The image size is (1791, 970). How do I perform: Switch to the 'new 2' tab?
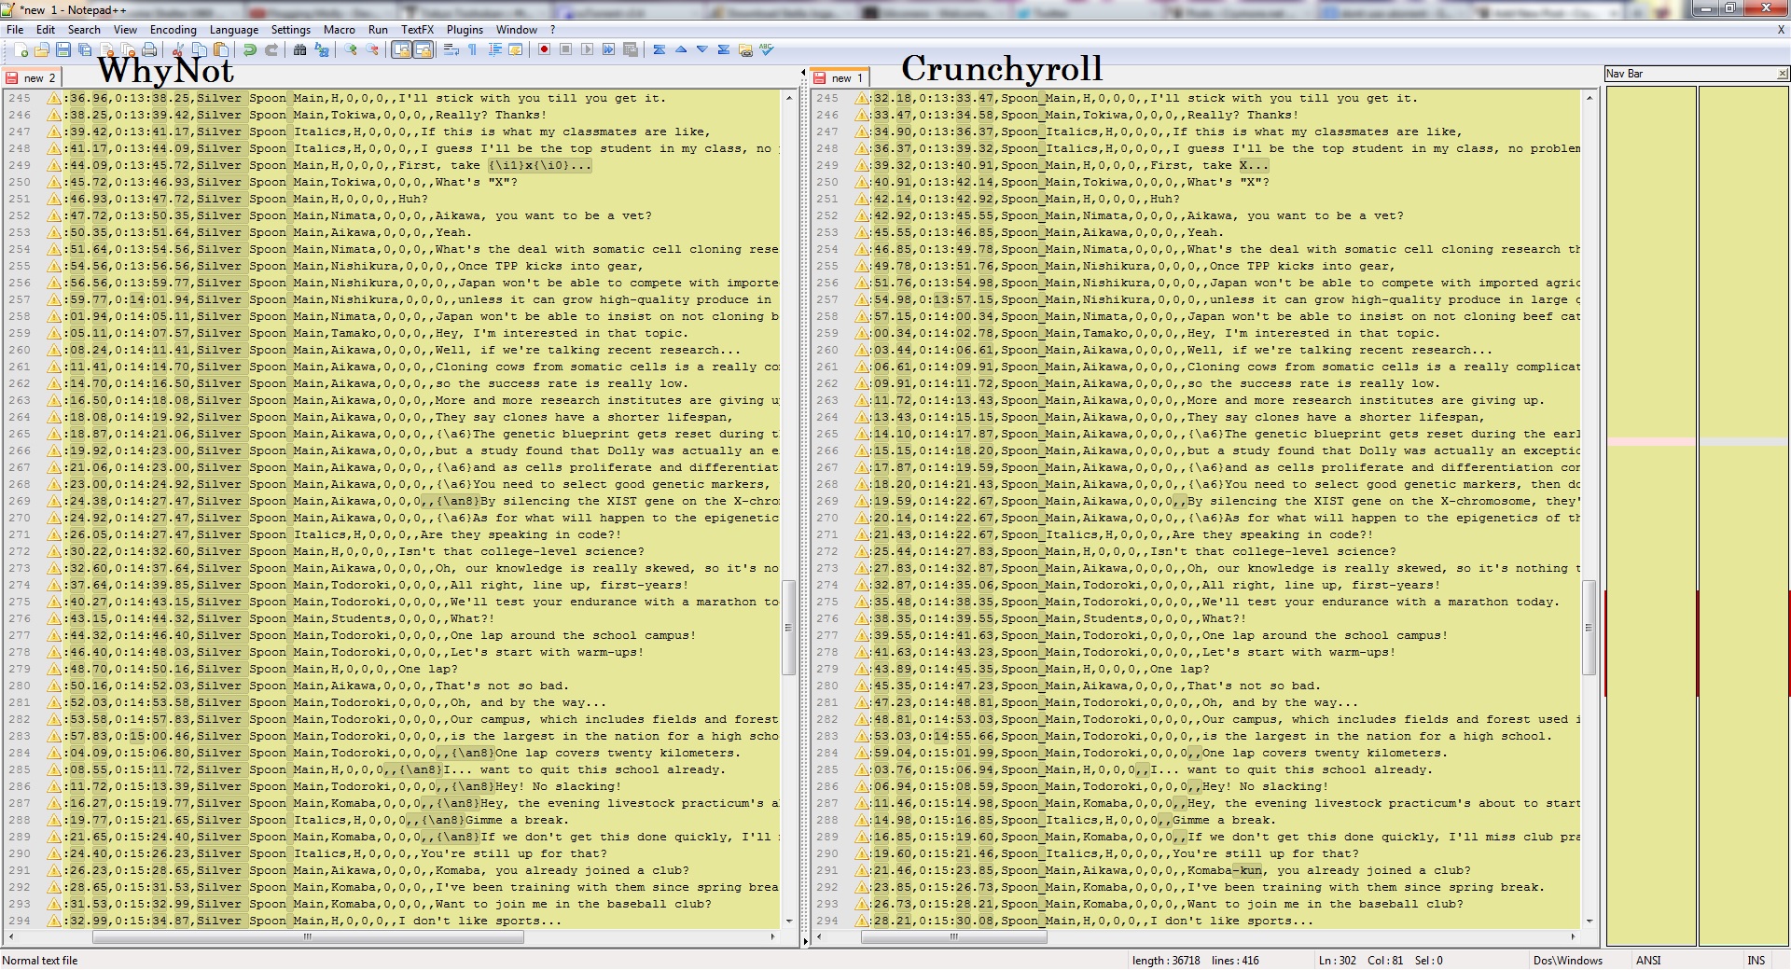point(32,78)
